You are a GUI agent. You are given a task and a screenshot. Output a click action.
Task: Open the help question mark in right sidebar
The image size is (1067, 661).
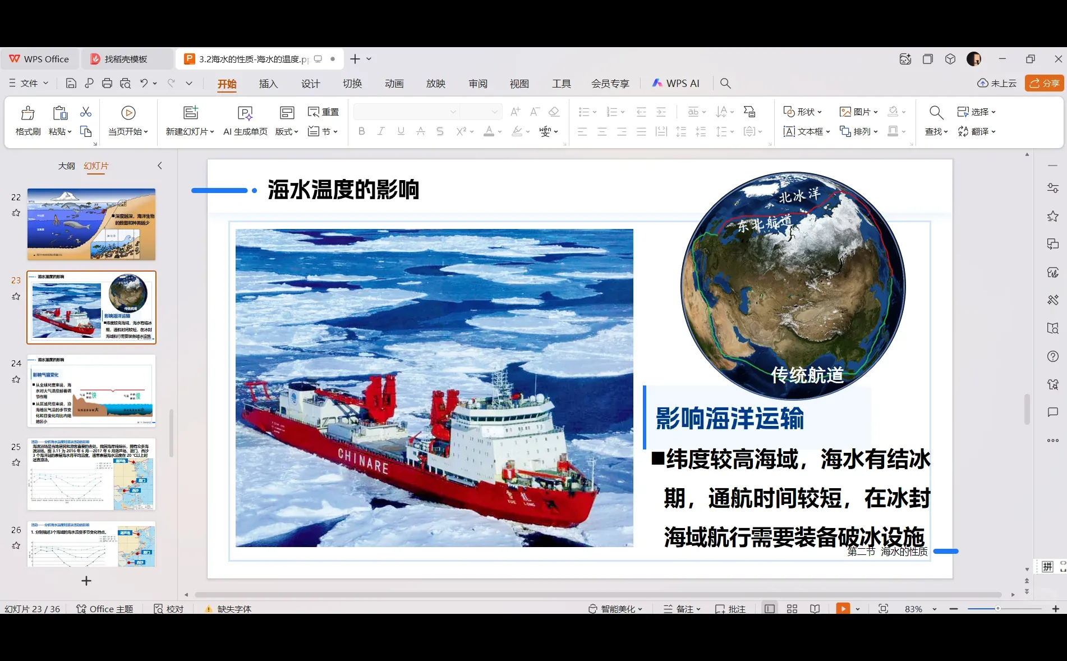click(1053, 356)
